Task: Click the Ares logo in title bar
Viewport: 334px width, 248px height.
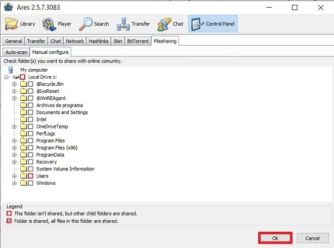Action: point(9,7)
